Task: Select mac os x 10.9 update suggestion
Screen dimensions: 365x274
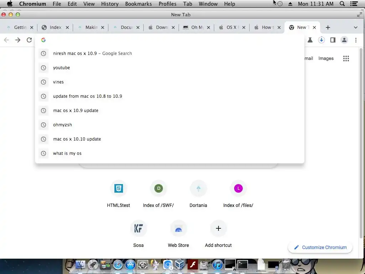Action: tap(169, 111)
